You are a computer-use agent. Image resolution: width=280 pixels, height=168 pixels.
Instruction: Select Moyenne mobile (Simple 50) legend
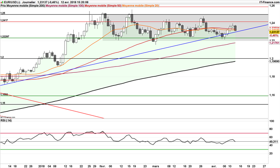(x=103, y=6)
